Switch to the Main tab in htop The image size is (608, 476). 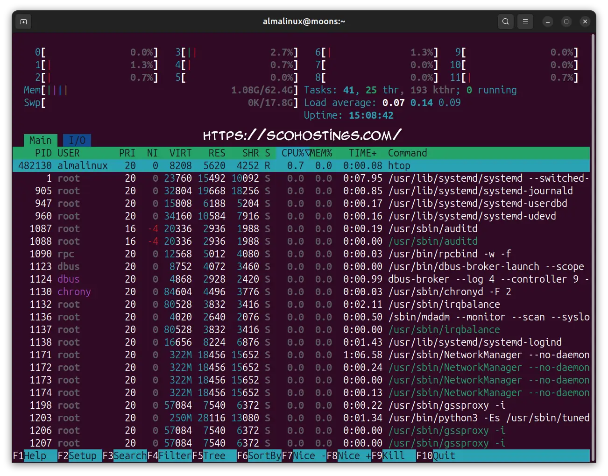(x=41, y=140)
